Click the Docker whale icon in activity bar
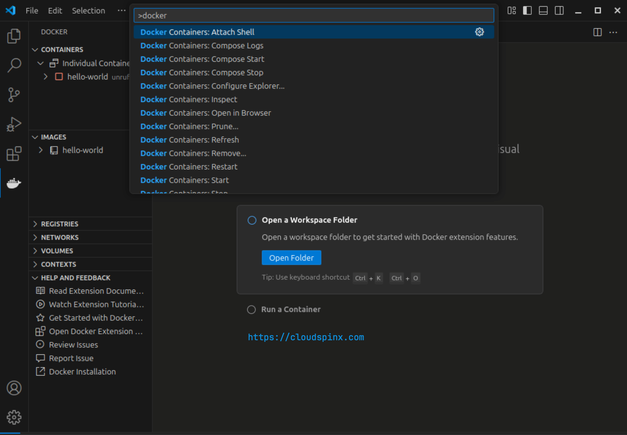The image size is (627, 435). tap(14, 183)
